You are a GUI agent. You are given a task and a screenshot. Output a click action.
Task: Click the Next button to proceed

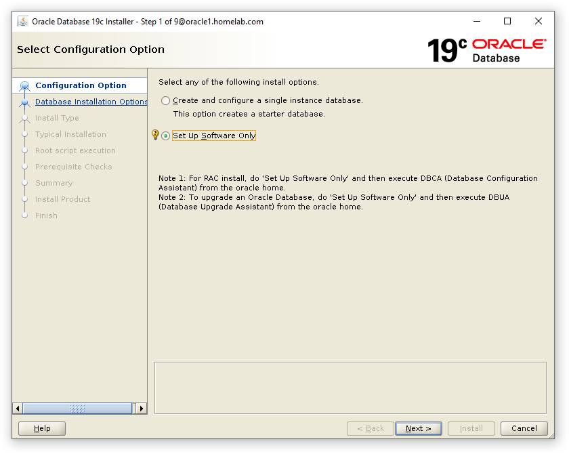(x=418, y=428)
